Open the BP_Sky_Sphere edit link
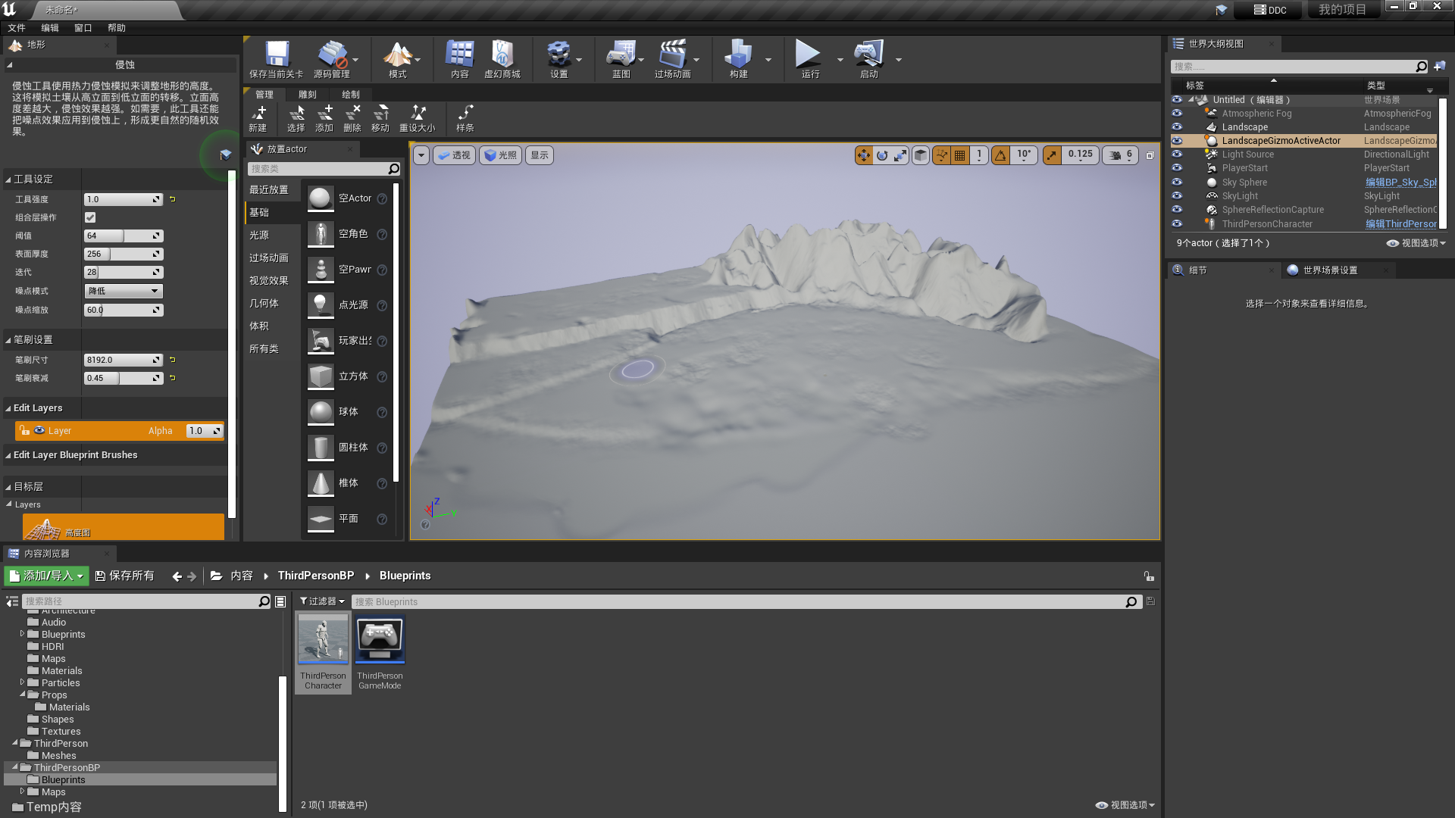Image resolution: width=1455 pixels, height=818 pixels. [1401, 183]
